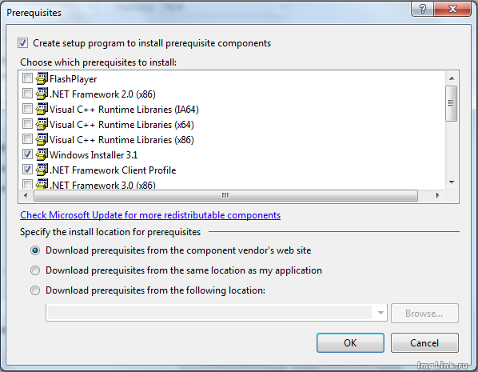This screenshot has width=478, height=372.
Task: Uncheck Create setup program to install prerequisites
Action: 23,43
